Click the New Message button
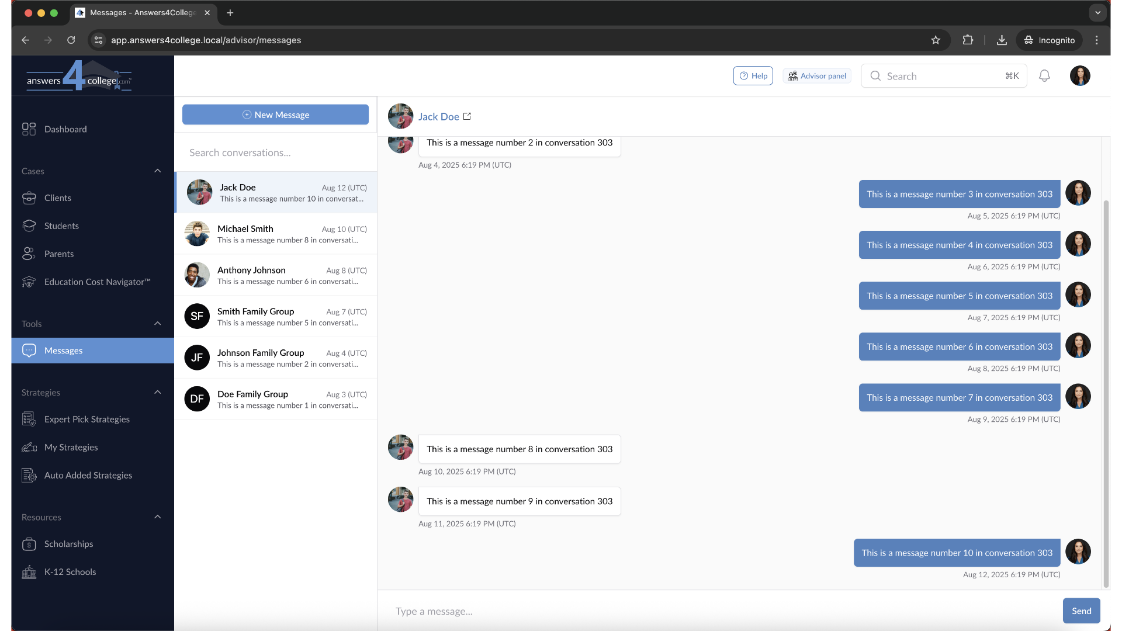Image resolution: width=1122 pixels, height=631 pixels. [x=275, y=115]
